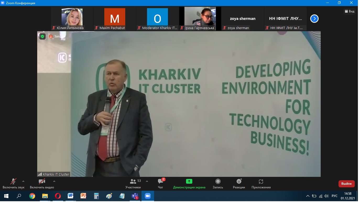Turn on camera with Включить видео
This screenshot has height=202, width=360.
(x=42, y=183)
